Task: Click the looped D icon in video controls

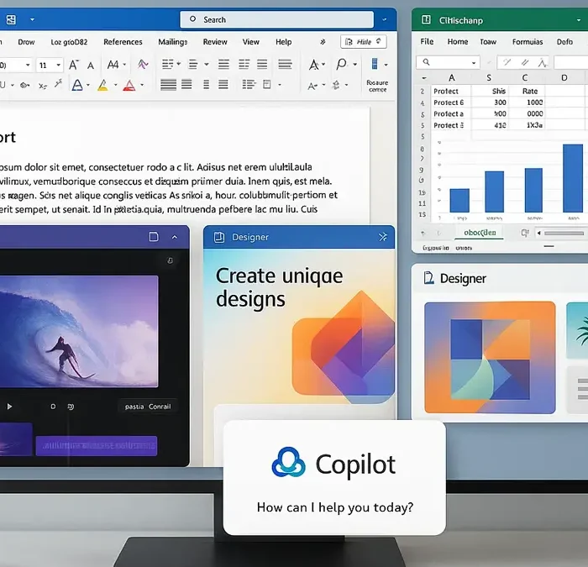Action: tap(71, 407)
